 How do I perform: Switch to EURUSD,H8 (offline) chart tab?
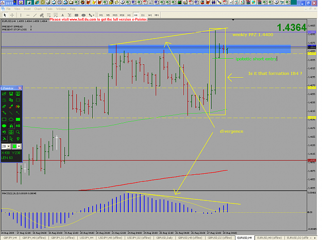tap(269, 238)
